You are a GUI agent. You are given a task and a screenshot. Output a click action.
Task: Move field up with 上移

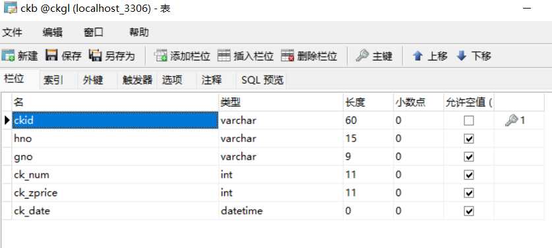coord(429,55)
